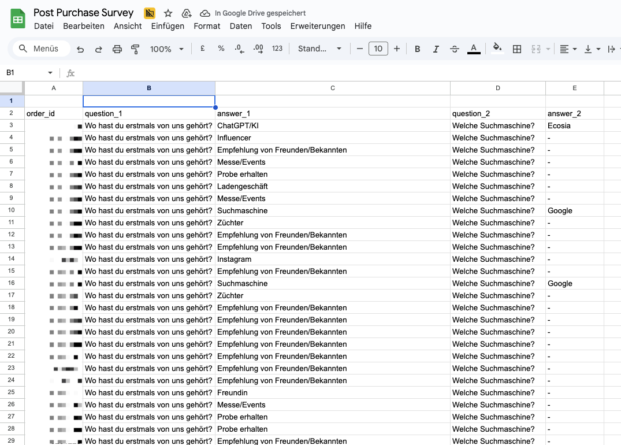The width and height of the screenshot is (621, 445).
Task: Click the undo arrow in toolbar
Action: tap(80, 49)
